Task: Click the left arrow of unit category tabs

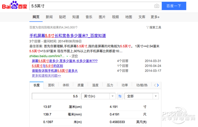Action: pos(155,85)
